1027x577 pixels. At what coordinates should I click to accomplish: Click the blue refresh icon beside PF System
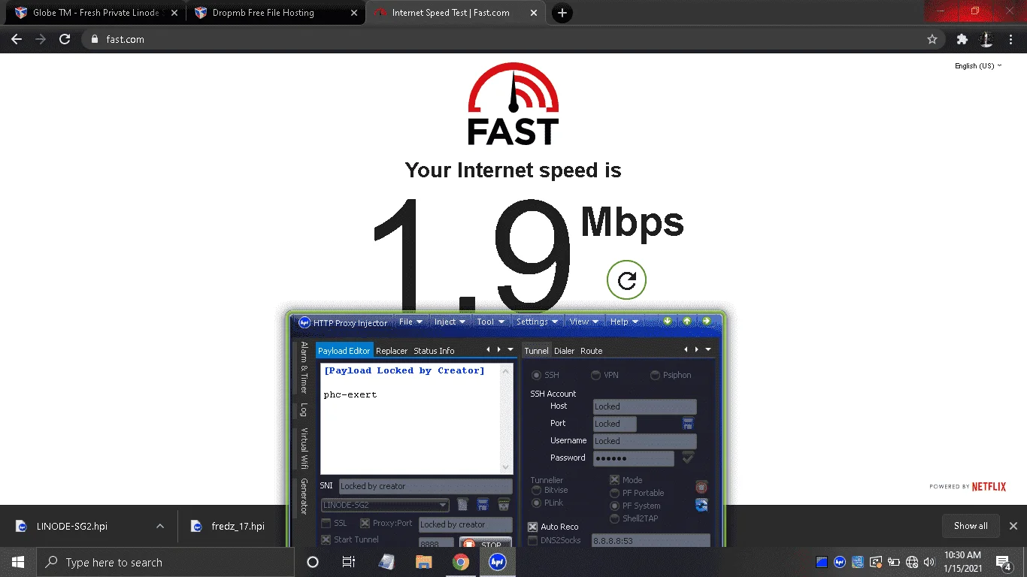701,505
